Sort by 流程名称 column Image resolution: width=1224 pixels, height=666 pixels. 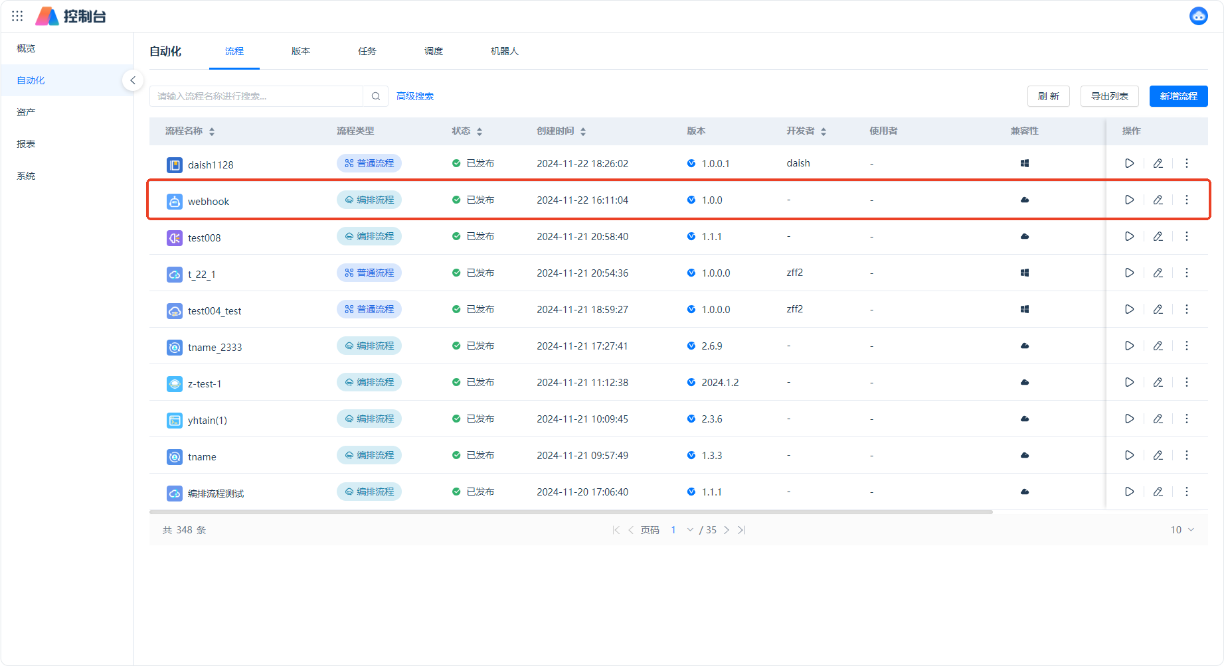coord(212,131)
